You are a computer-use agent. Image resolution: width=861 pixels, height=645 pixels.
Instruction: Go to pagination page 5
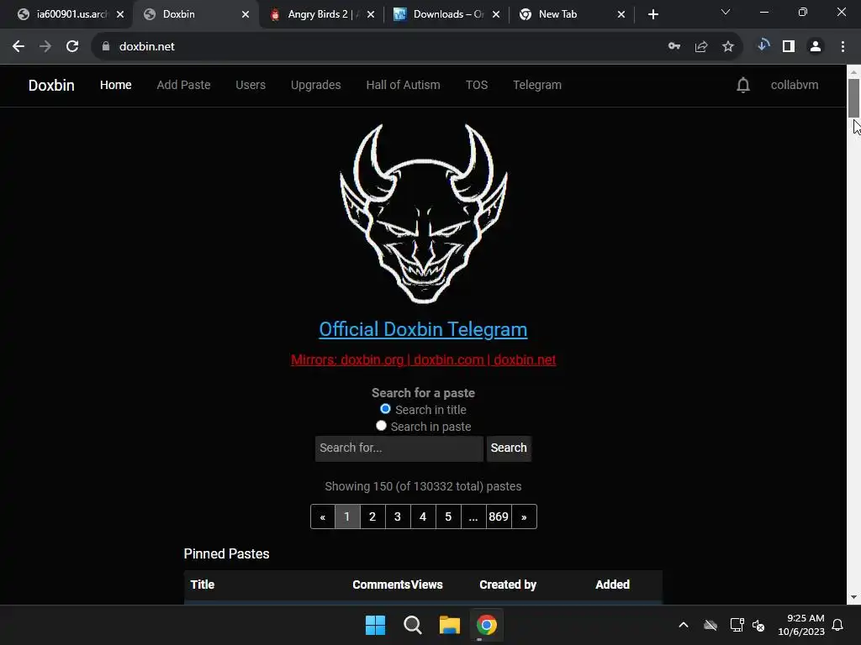(x=448, y=517)
